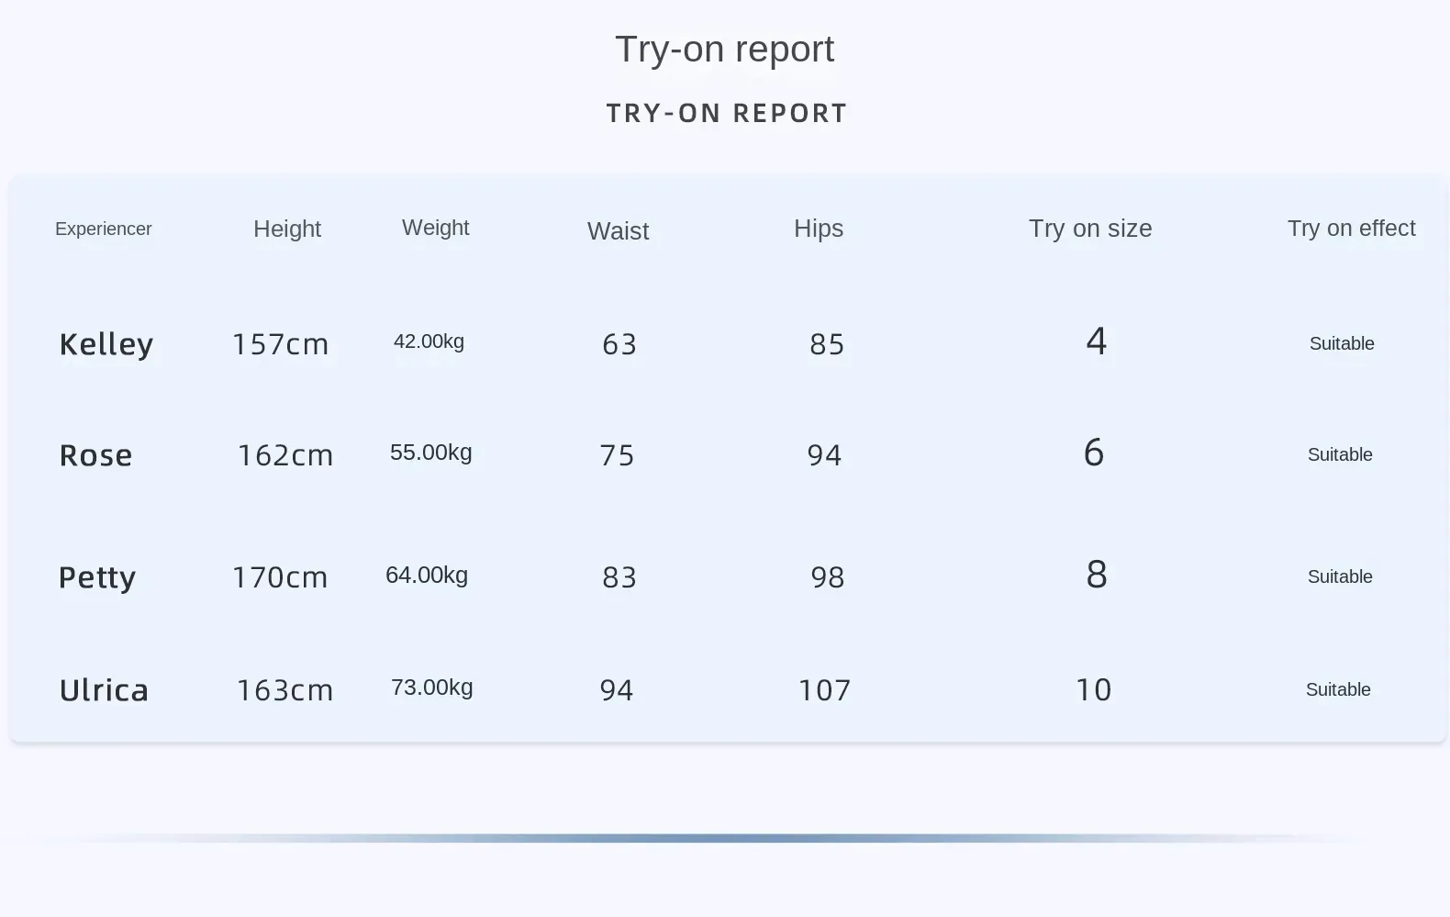This screenshot has height=917, width=1450.
Task: Select the Hips column header
Action: click(819, 229)
